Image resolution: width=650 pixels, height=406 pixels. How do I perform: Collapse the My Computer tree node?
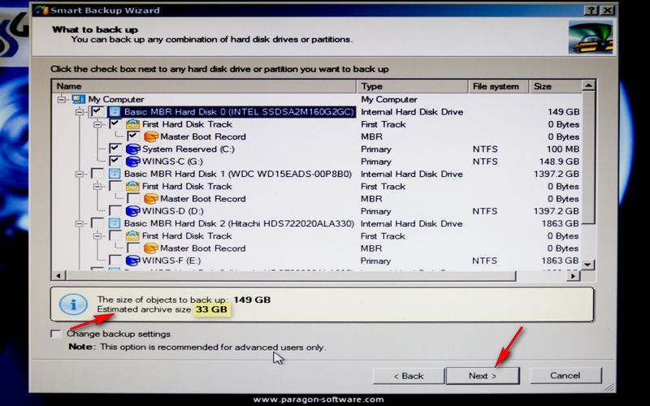pyautogui.click(x=62, y=99)
